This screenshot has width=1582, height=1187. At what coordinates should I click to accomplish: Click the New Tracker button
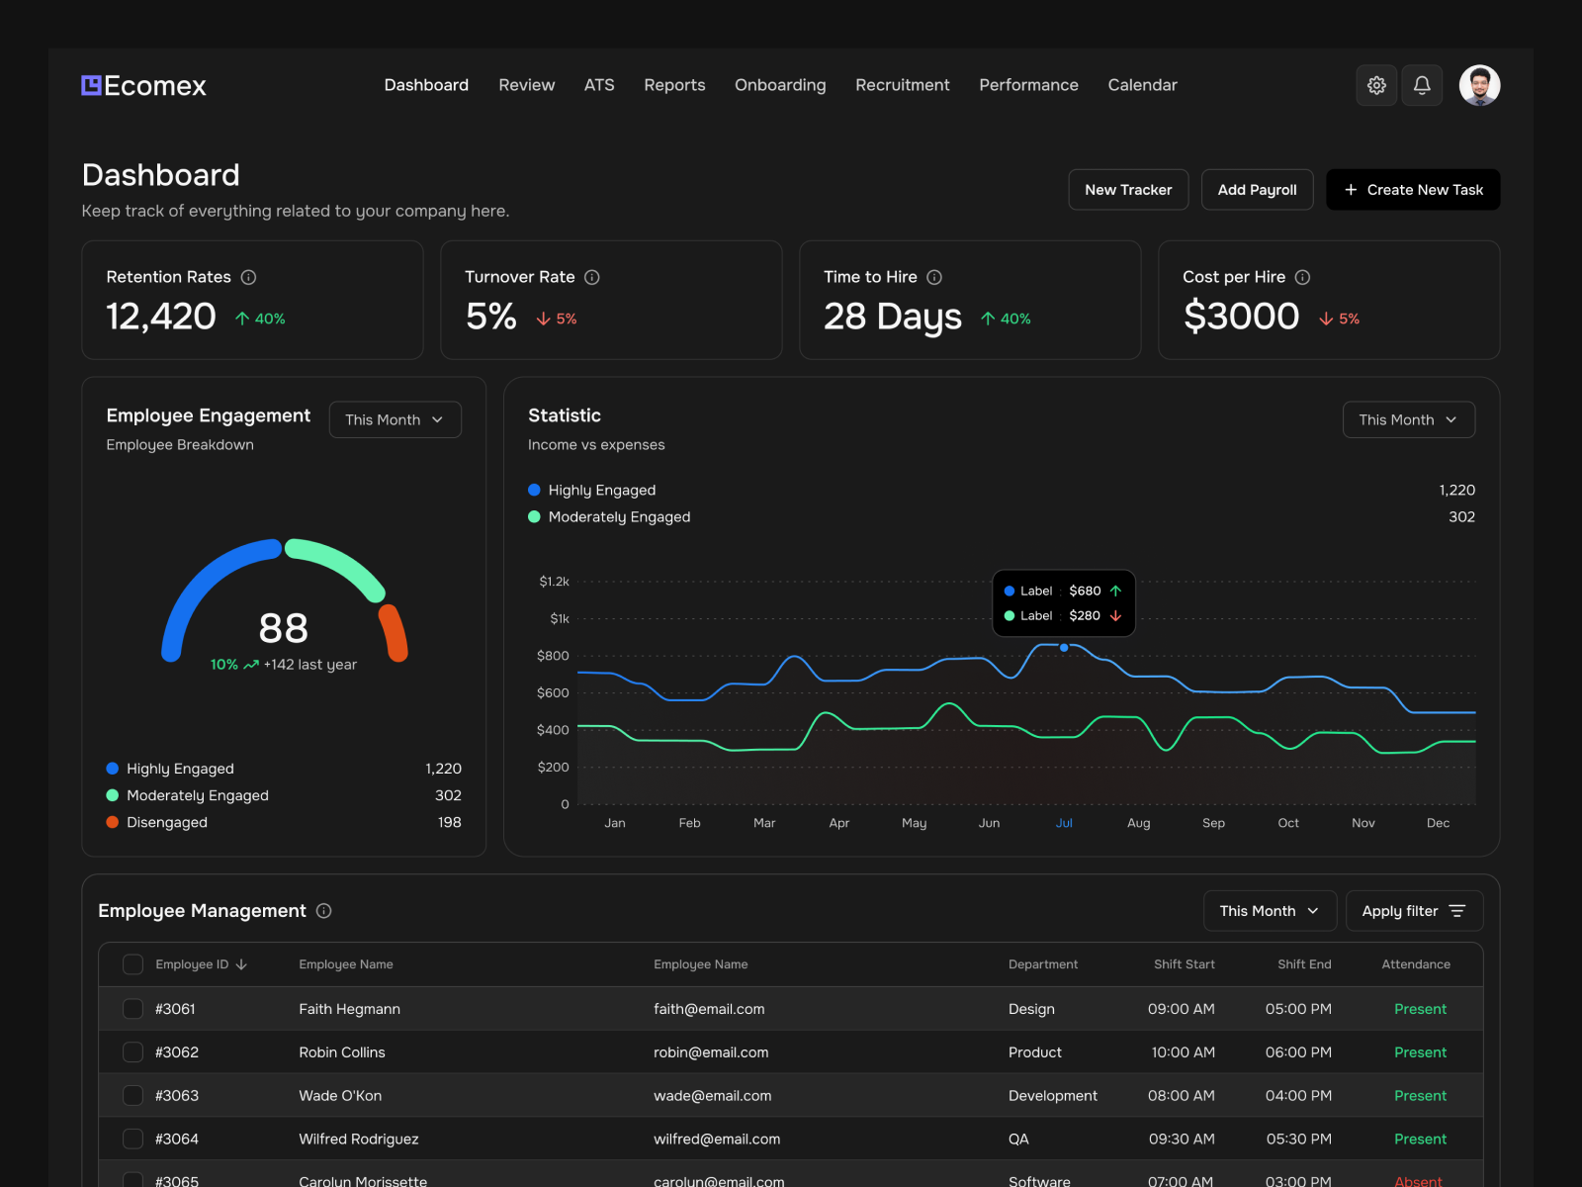[x=1127, y=189]
